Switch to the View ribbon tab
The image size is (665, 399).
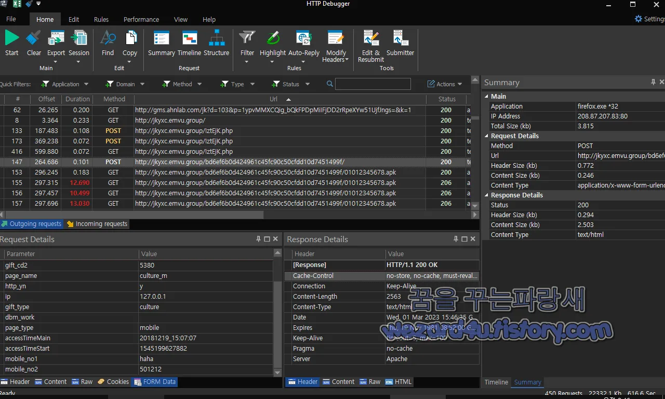[x=181, y=19]
